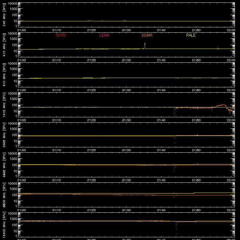The height and width of the screenshot is (240, 240).
Task: Click 21:10 tick below the 4995 MHz plot
Action: 56,180
